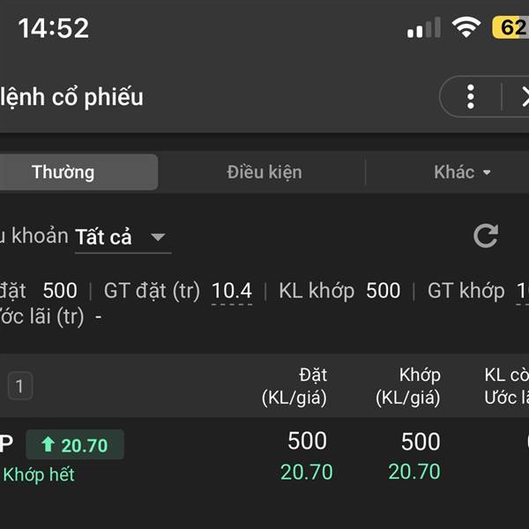Expand the Khác dropdown tab
This screenshot has width=529, height=529.
(462, 172)
